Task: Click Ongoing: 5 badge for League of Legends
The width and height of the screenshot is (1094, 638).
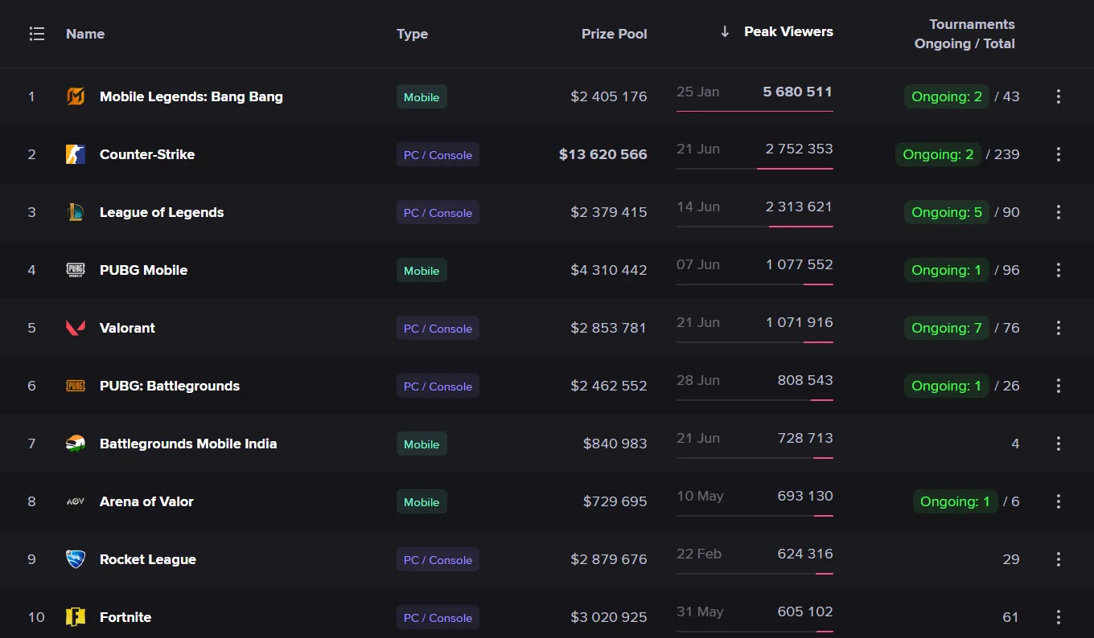Action: click(x=947, y=212)
